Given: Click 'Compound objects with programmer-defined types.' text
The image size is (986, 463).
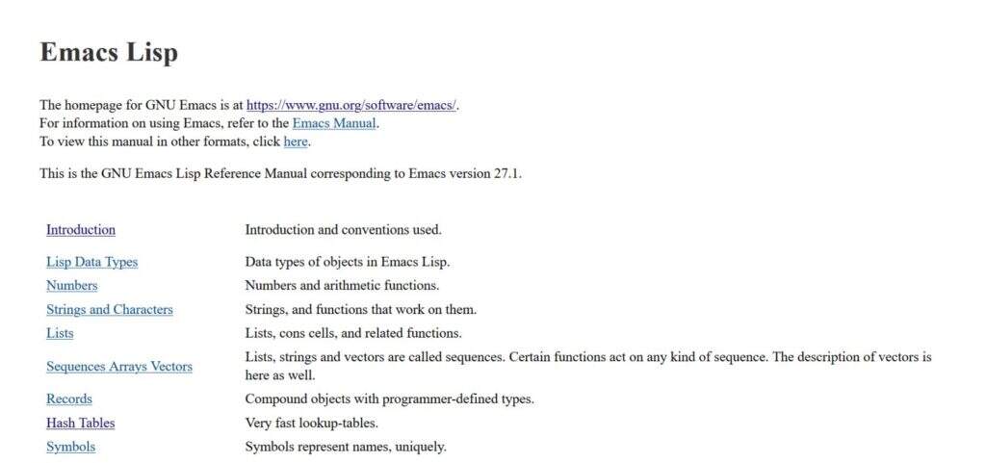Looking at the screenshot, I should [389, 399].
